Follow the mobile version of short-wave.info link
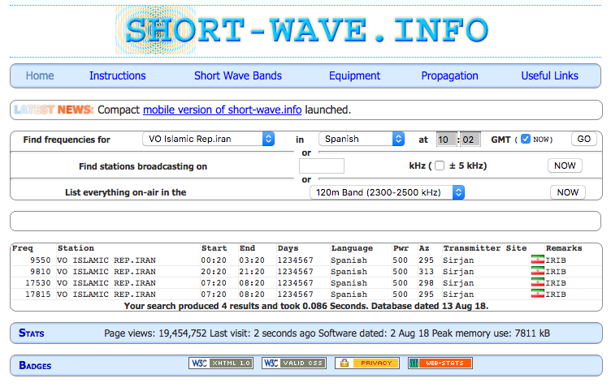Screen dimensions: 611x387 click(222, 110)
